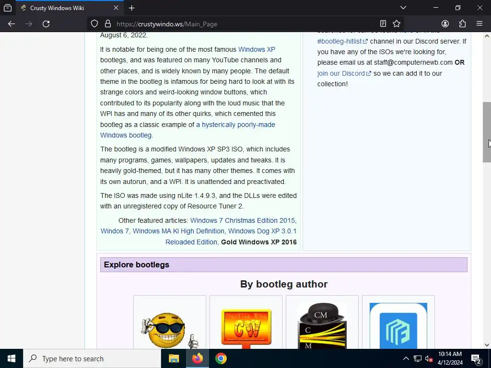List all tabs dropdown arrow
The height and width of the screenshot is (368, 491).
403,8
